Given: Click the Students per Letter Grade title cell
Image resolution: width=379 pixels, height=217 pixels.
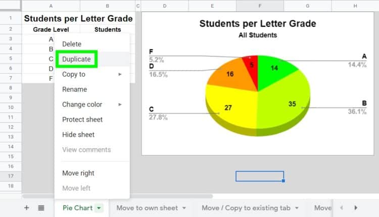Looking at the screenshot, I should (78, 18).
